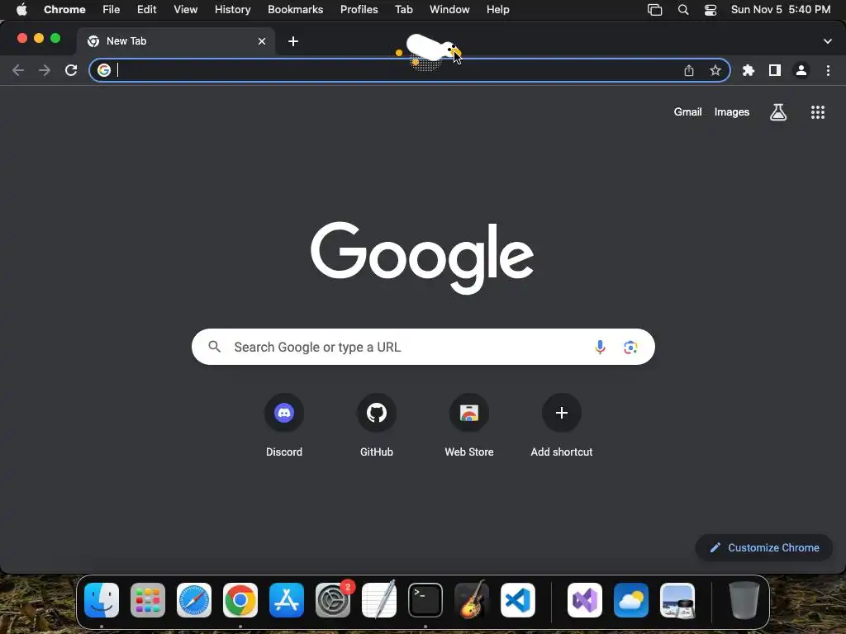Viewport: 846px width, 634px height.
Task: Launch Terminal from the Dock
Action: point(425,599)
